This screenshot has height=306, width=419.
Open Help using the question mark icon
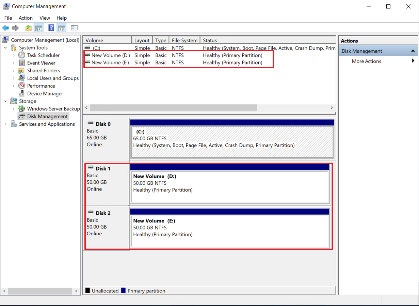coord(51,28)
